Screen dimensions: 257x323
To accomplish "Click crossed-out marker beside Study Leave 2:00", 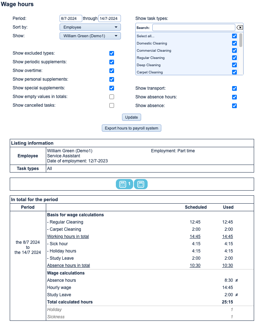I will [x=237, y=294].
